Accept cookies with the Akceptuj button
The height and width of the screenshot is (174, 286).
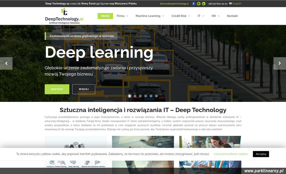point(261,154)
